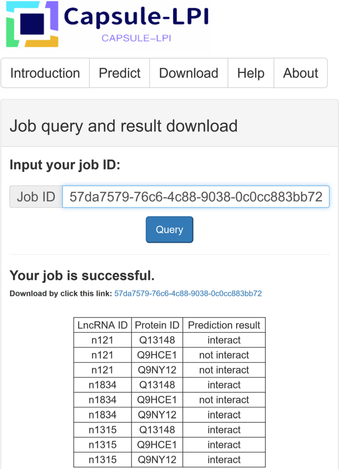
Task: Select the n121 cell in the first data row
Action: (102, 340)
